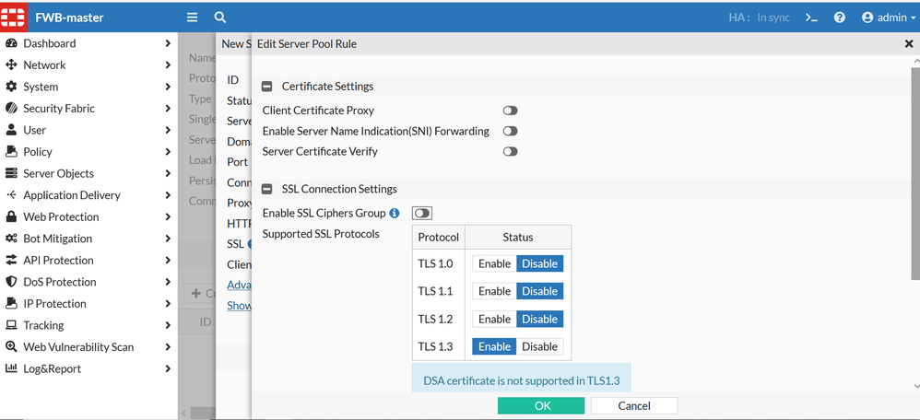
Task: Click the hamburger menu icon in header
Action: [x=192, y=17]
